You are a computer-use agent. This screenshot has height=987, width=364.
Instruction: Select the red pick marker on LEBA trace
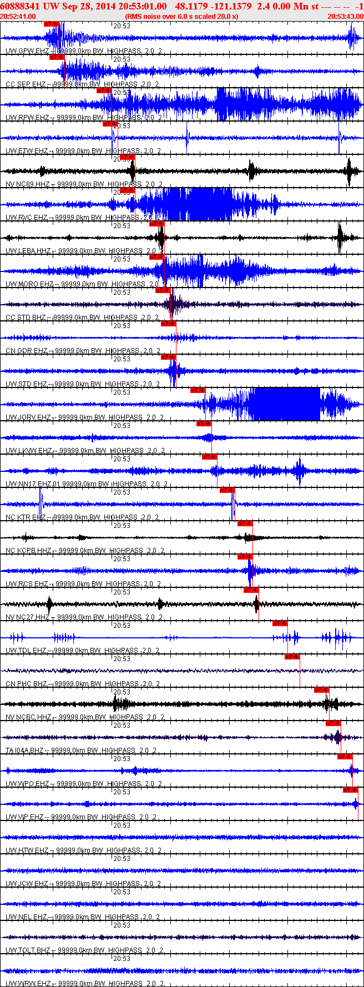pyautogui.click(x=157, y=224)
